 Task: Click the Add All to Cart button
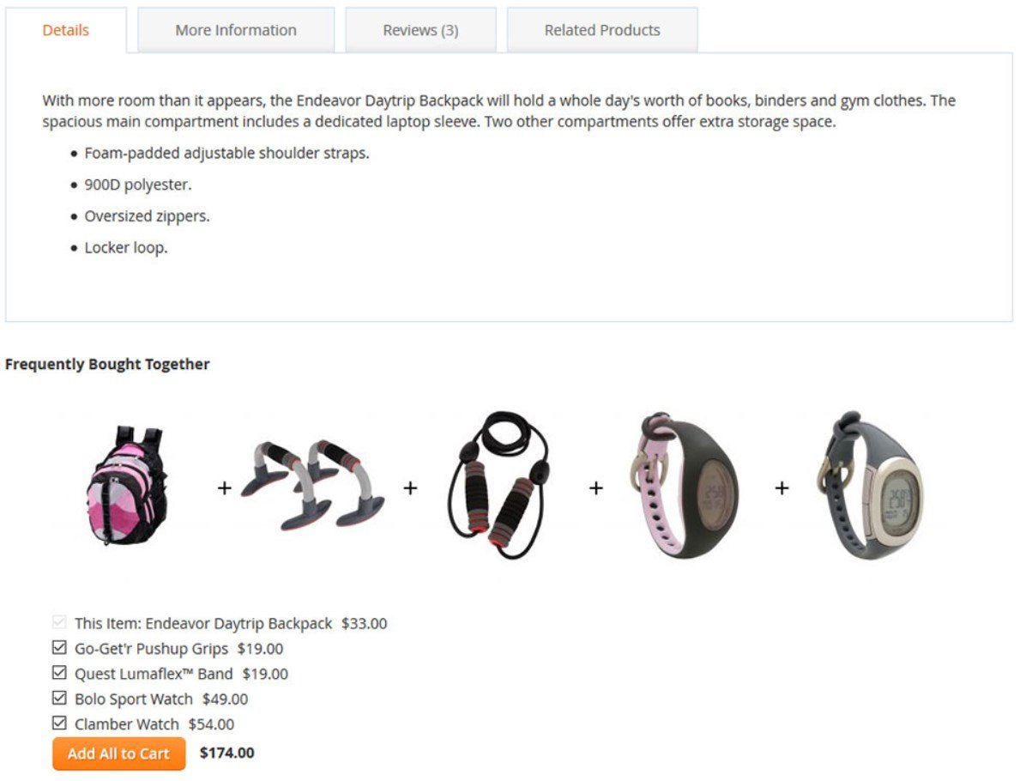click(119, 754)
